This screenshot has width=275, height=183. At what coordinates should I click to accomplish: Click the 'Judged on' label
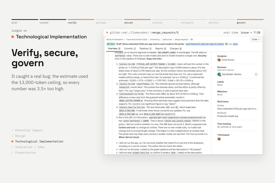19,31
